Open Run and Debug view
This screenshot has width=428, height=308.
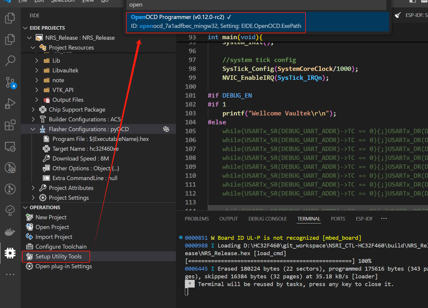click(x=10, y=104)
